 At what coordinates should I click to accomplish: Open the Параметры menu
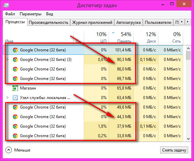31,14
